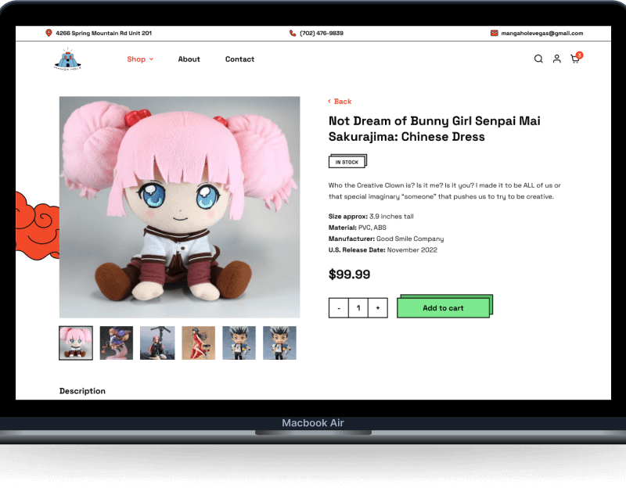Decrease quantity with minus button
Screen dimensions: 626x488
point(339,308)
